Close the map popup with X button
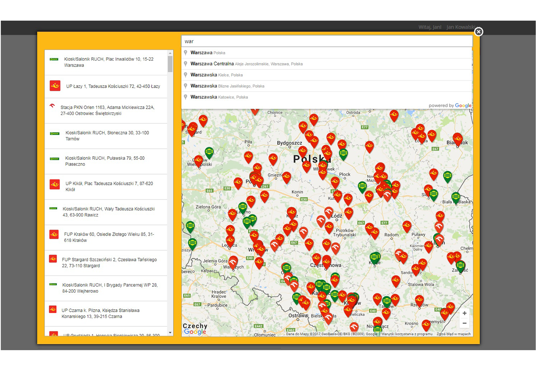The image size is (537, 370). pos(479,32)
